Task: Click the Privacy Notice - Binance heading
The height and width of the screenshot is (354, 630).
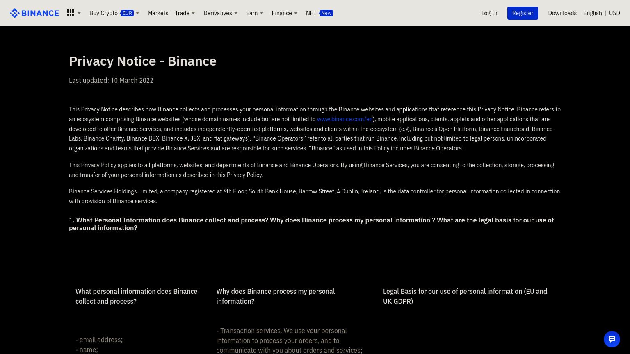Action: click(143, 61)
